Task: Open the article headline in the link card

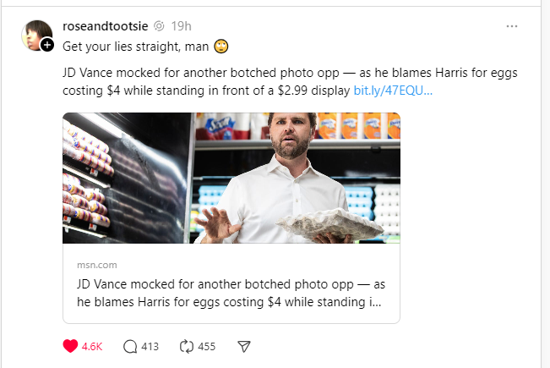Action: tap(230, 293)
